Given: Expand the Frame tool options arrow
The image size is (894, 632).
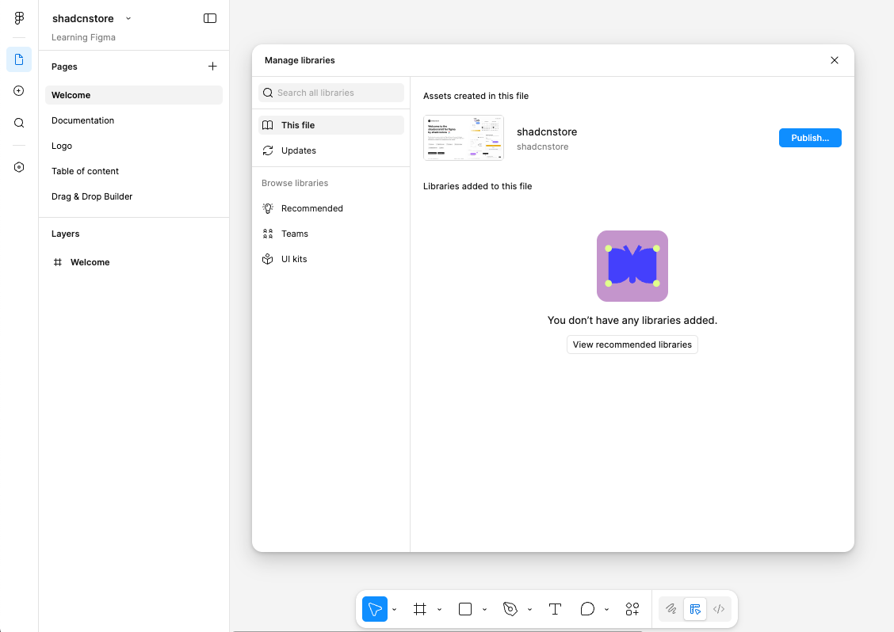Looking at the screenshot, I should [x=439, y=610].
